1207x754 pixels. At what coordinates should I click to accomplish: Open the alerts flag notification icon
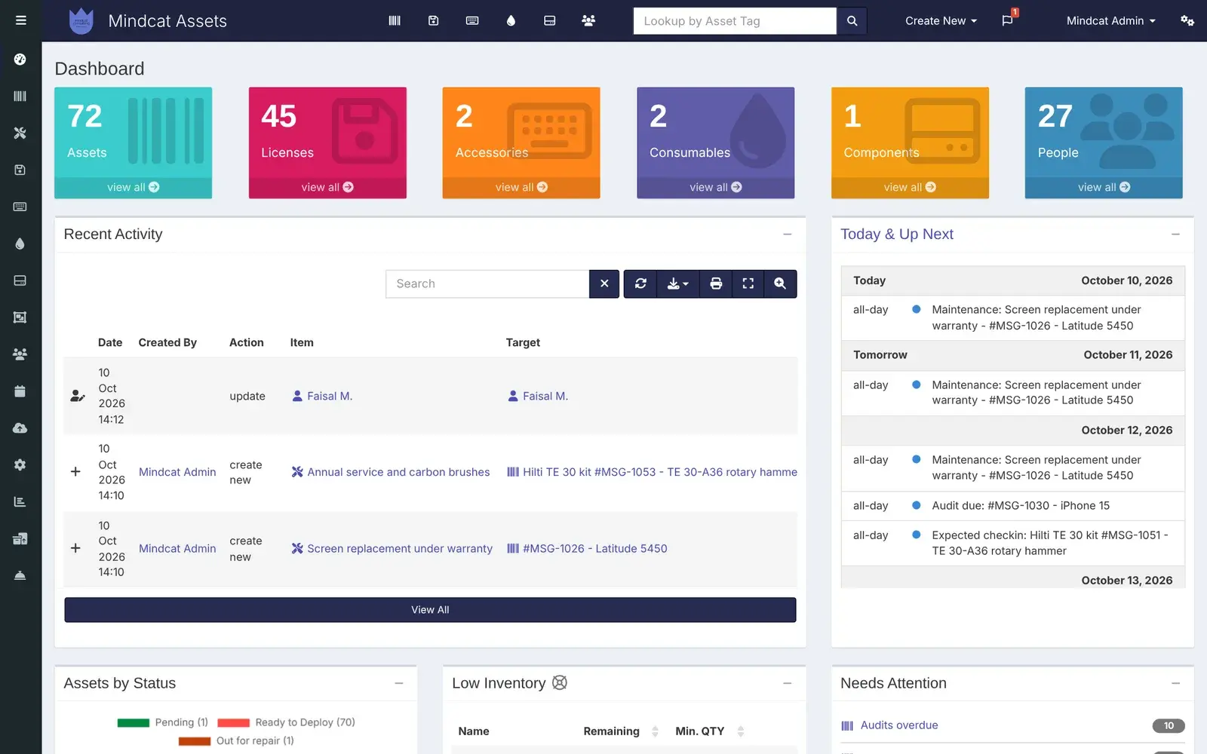pos(1008,20)
